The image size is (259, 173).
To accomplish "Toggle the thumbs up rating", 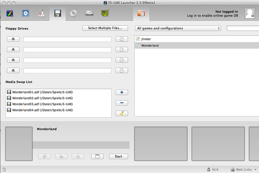I will point(61,156).
